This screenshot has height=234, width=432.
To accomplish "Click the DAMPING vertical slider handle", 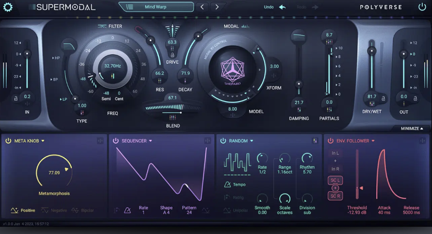I will 299,84.
